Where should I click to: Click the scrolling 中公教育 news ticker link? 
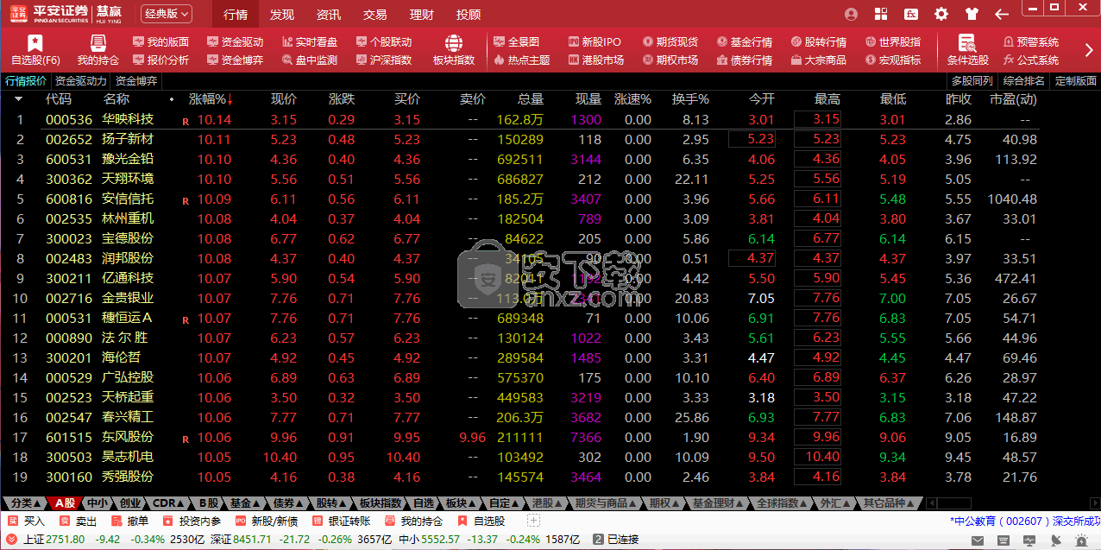1025,521
